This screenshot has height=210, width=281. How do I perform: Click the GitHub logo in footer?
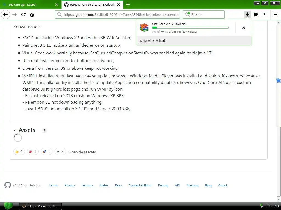[7, 185]
